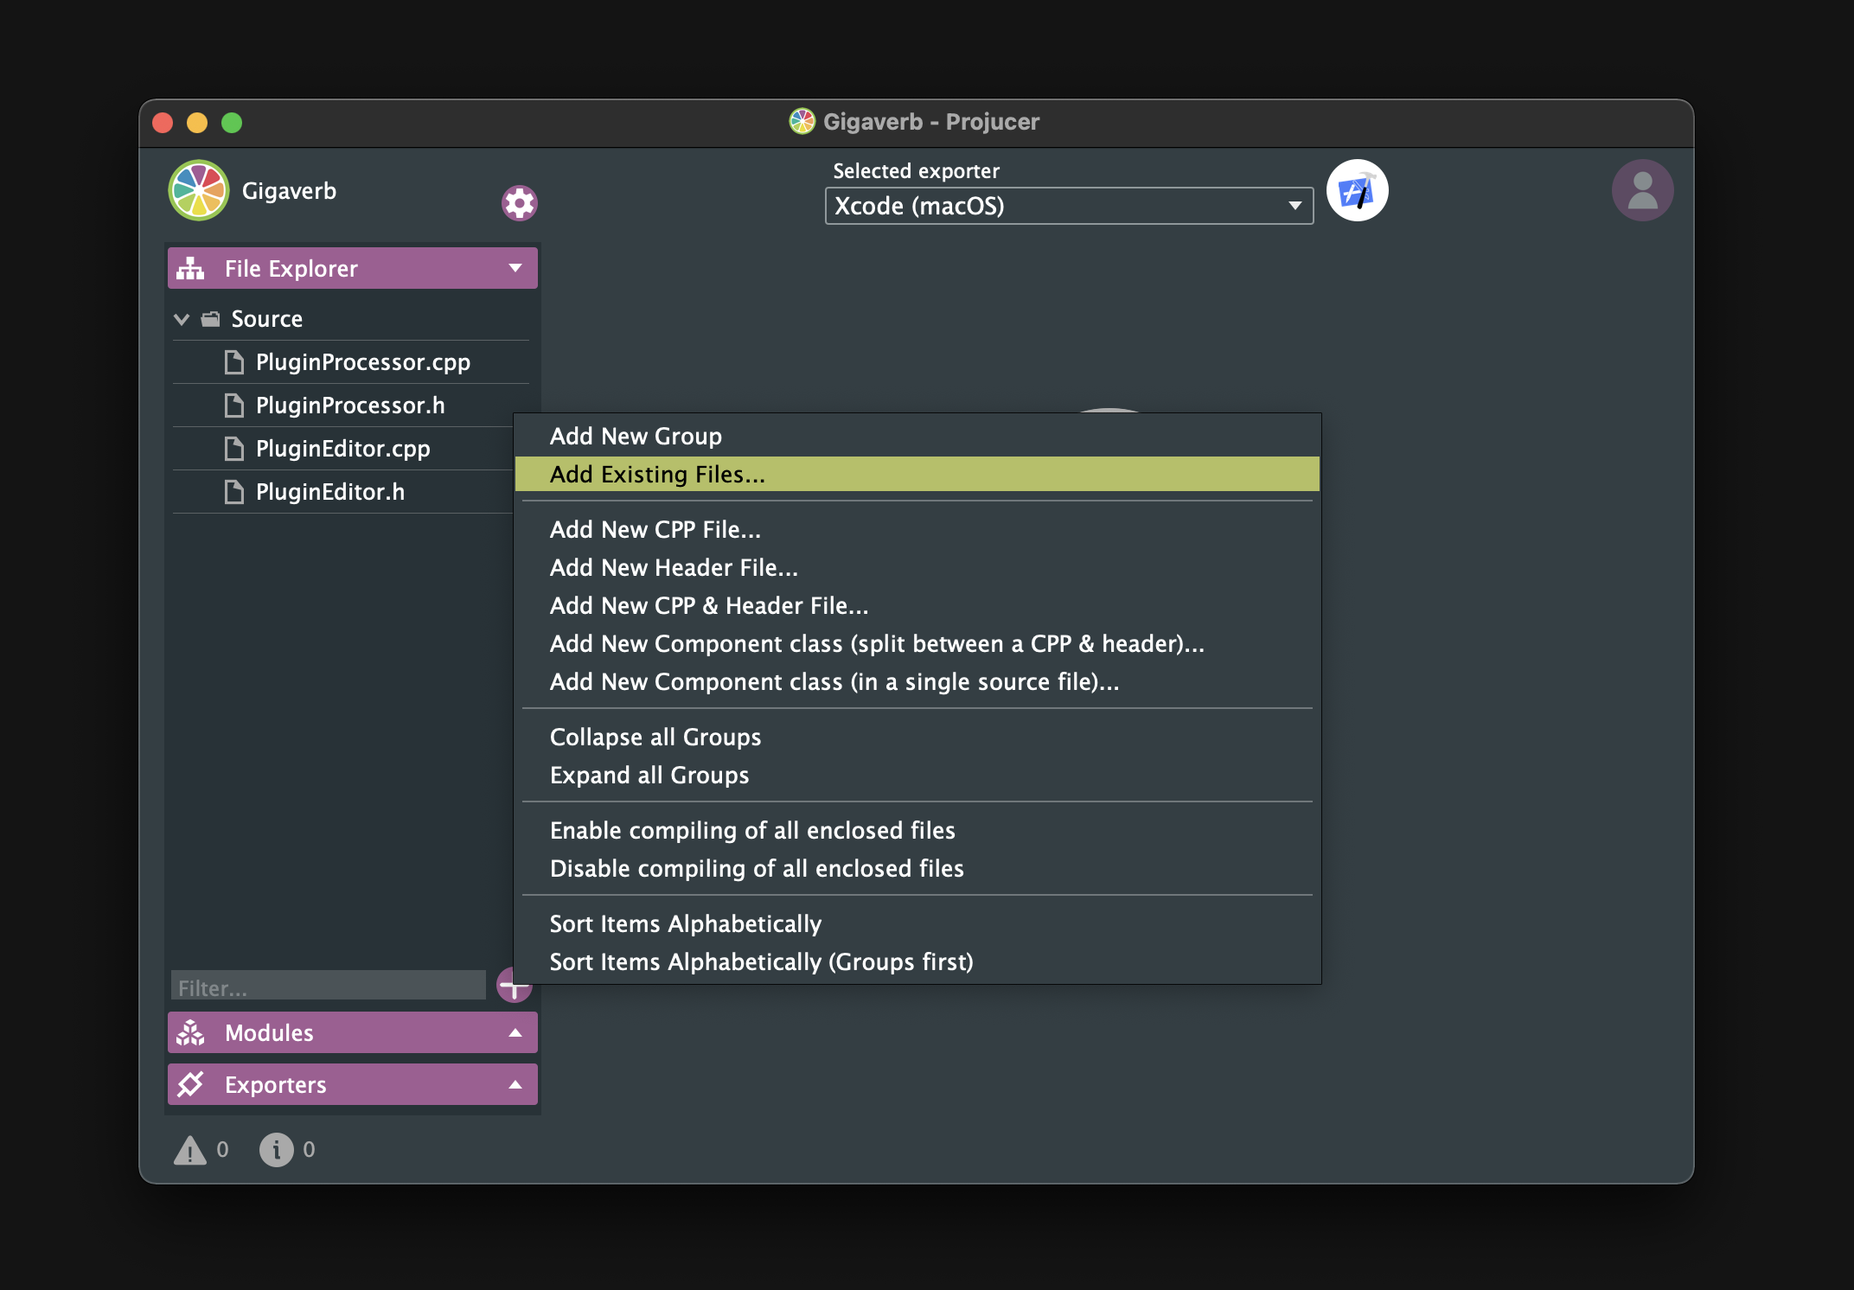Click the Exporters panel icon
The image size is (1854, 1290).
195,1084
